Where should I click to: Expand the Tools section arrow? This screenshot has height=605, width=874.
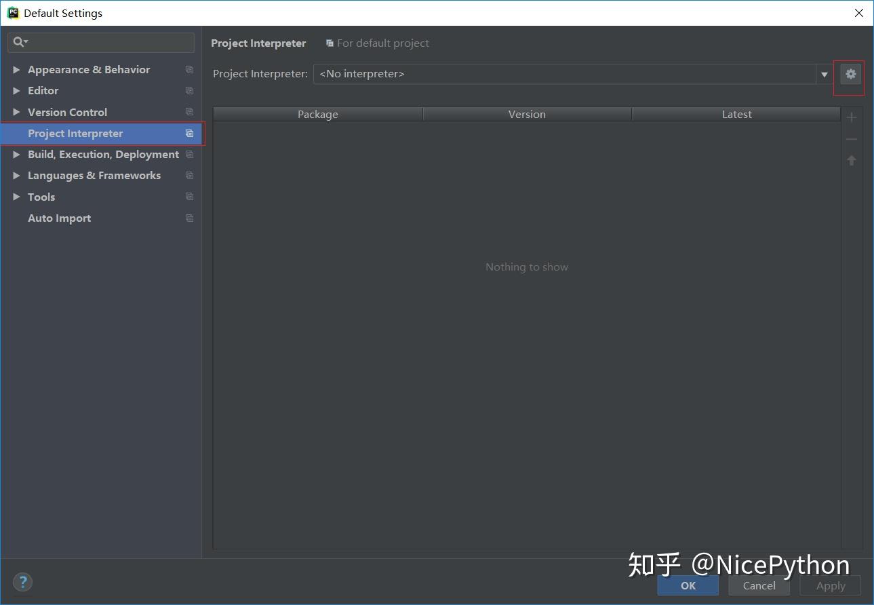click(x=16, y=197)
